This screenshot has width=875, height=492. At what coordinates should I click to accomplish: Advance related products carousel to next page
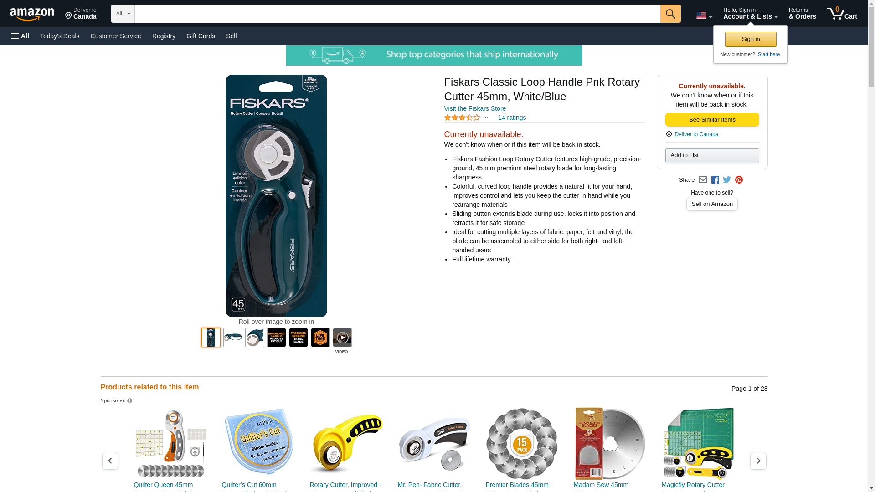click(x=758, y=461)
